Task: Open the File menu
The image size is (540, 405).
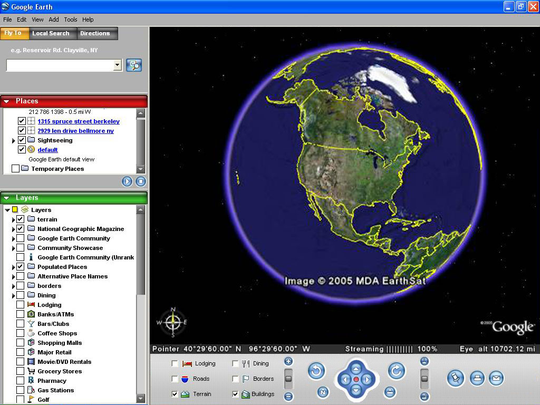Action: [x=7, y=20]
